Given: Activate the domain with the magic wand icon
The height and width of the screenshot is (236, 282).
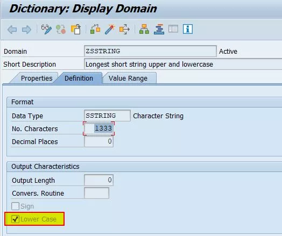Looking at the screenshot, I should click(110, 29).
